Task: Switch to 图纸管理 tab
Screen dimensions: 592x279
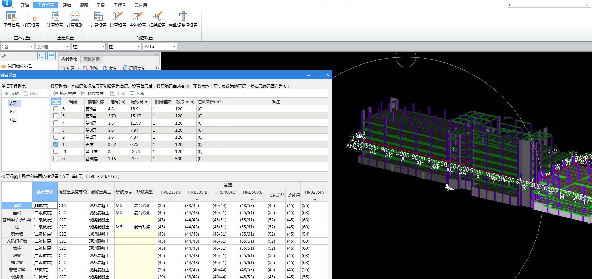Action: click(92, 59)
